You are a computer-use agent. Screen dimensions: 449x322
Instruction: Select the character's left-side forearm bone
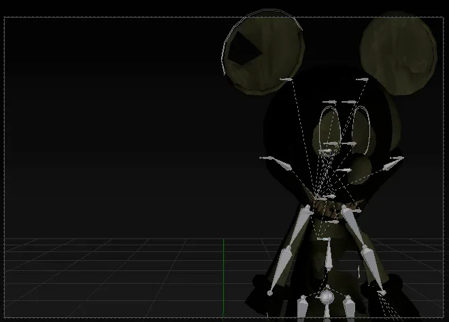pos(279,271)
